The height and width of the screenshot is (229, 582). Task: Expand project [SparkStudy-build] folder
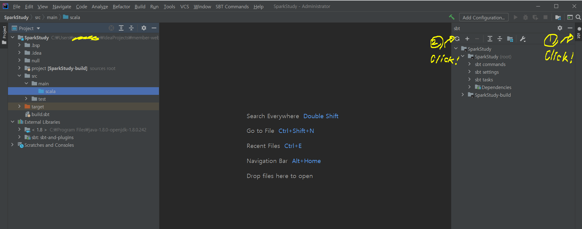pos(19,68)
